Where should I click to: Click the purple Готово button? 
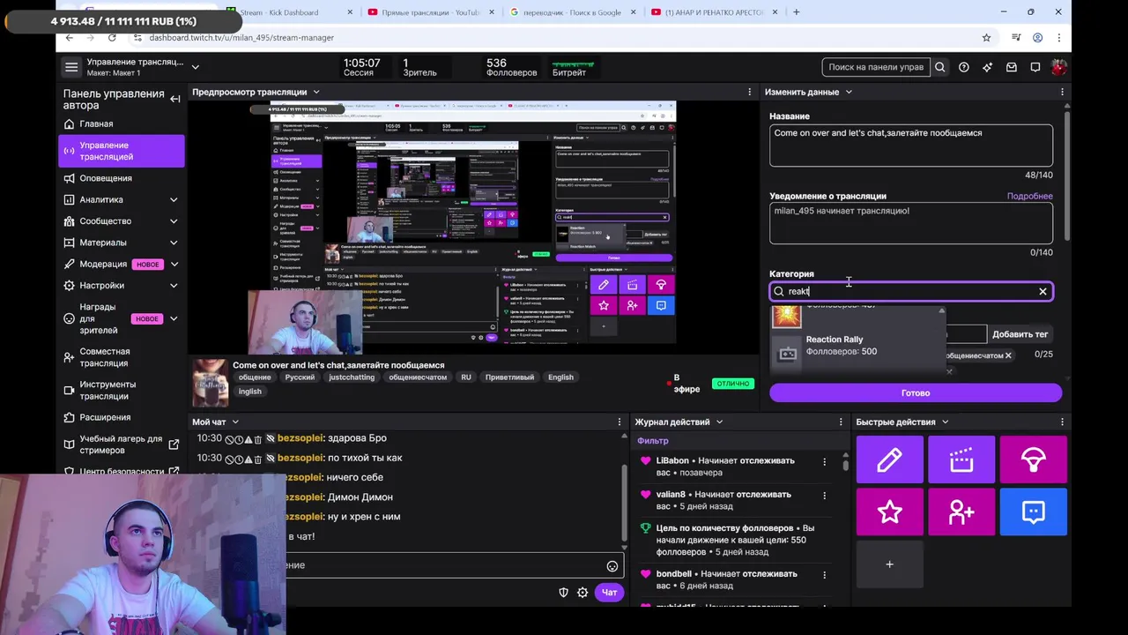(x=916, y=392)
